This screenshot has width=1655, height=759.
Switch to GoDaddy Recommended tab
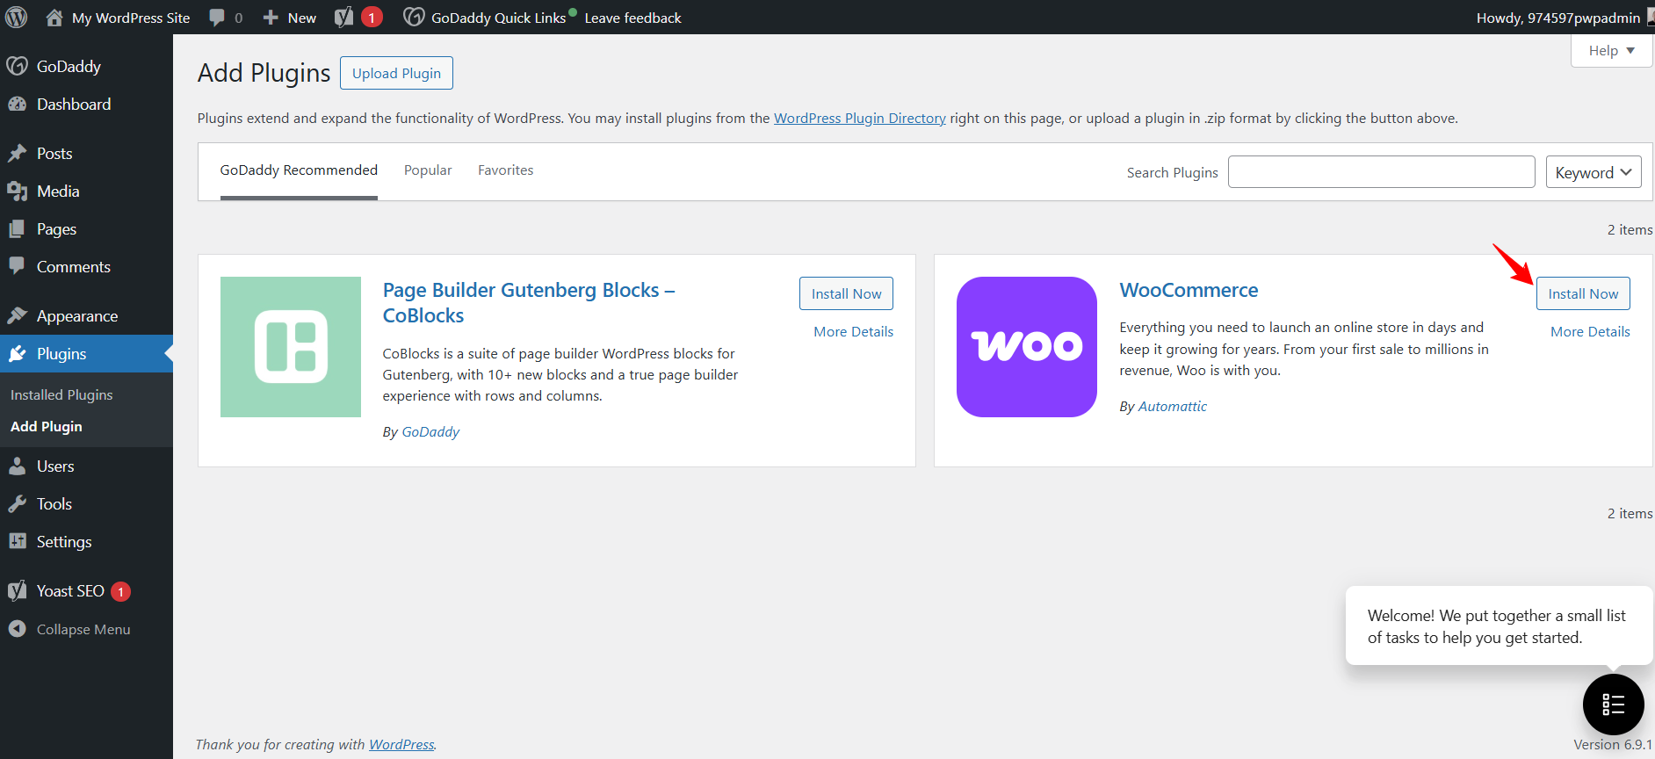pos(299,170)
